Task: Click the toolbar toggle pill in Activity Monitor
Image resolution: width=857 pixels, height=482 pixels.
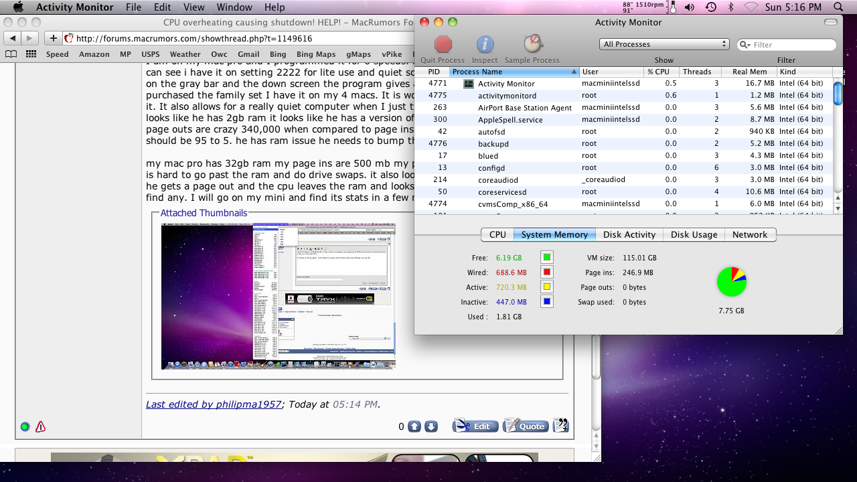Action: pos(831,22)
